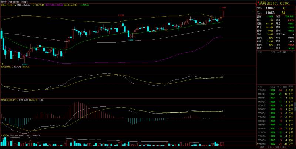Click the 买入 price 11058 in quote panel

click(270, 13)
